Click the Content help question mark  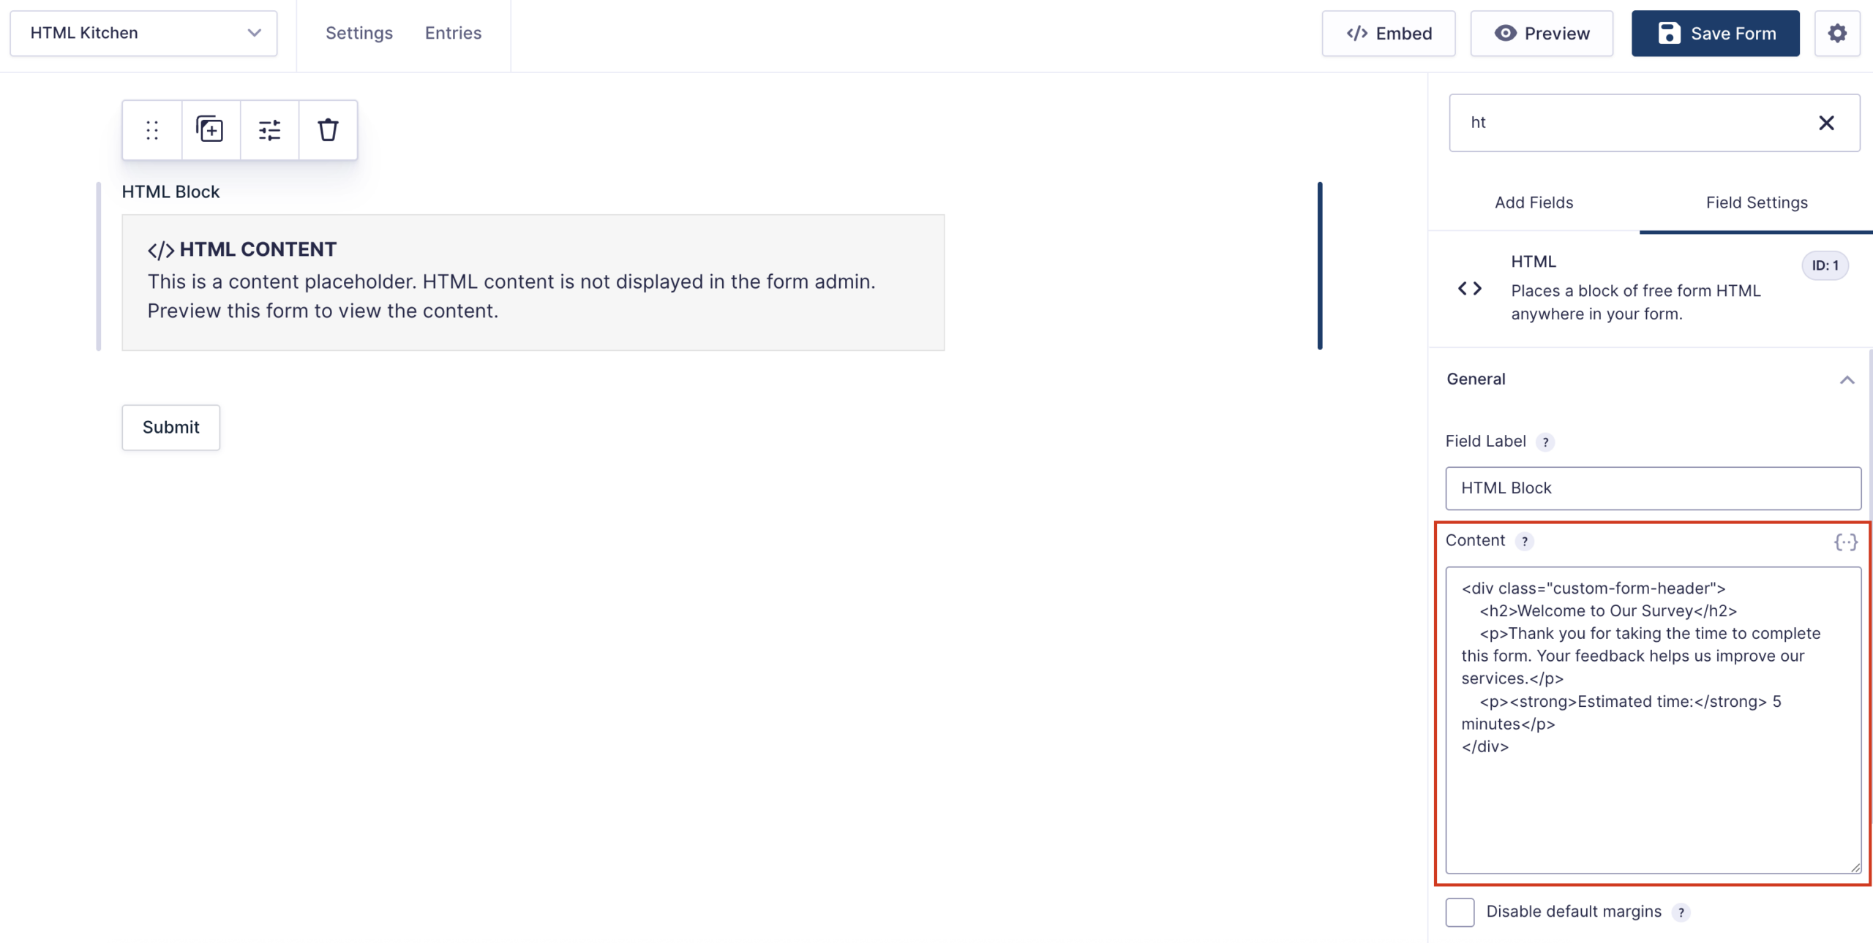tap(1525, 542)
